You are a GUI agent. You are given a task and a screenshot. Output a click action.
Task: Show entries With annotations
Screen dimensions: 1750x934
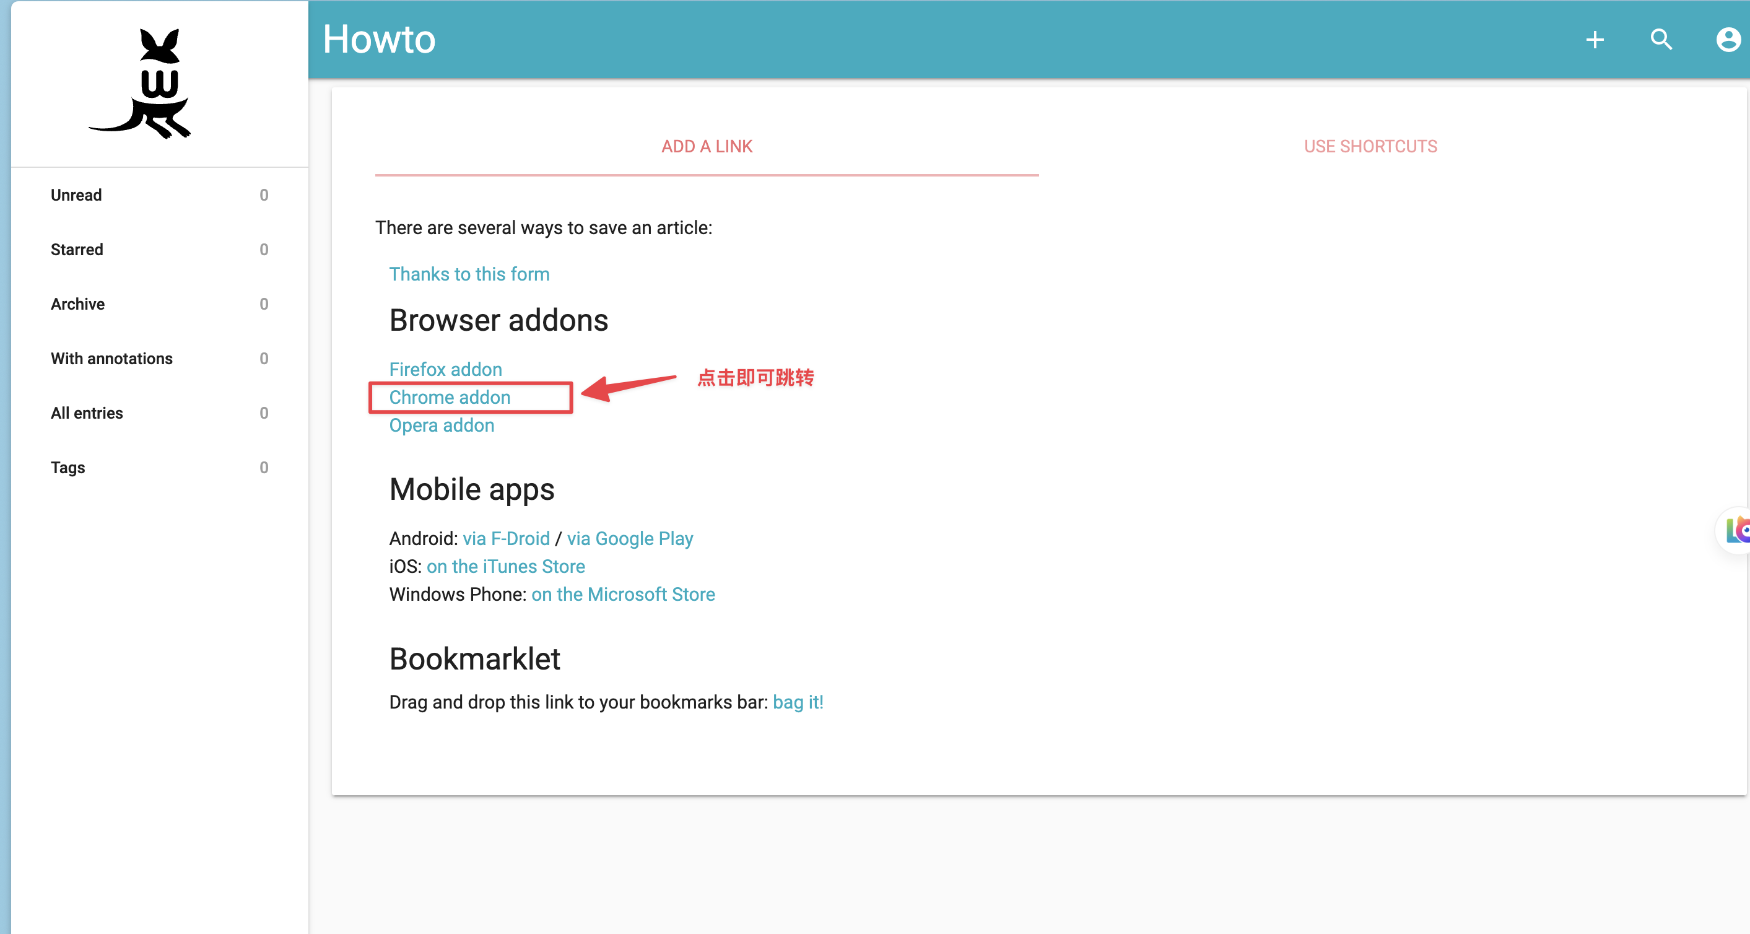pyautogui.click(x=160, y=358)
